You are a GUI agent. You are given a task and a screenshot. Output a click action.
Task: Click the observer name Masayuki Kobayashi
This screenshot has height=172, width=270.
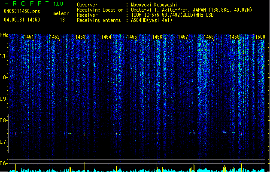pyautogui.click(x=154, y=5)
